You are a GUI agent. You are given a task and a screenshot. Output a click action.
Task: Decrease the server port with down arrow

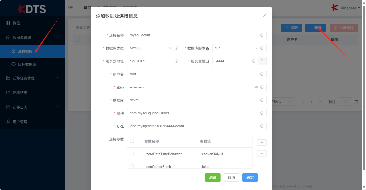coord(262,63)
